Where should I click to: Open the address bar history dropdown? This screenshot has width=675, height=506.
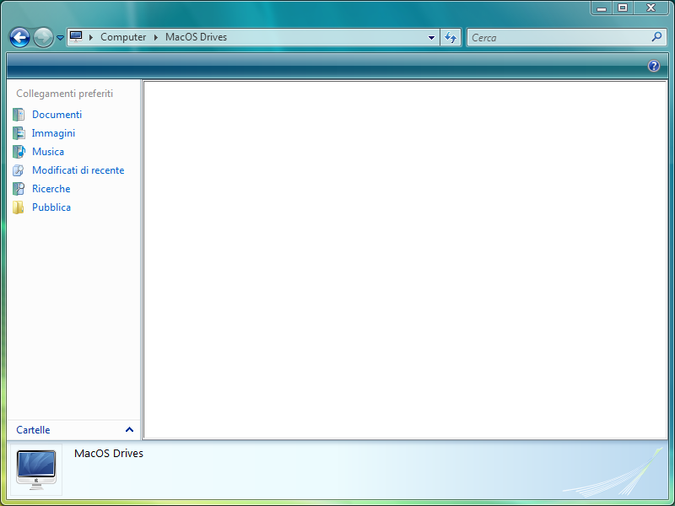pos(431,38)
